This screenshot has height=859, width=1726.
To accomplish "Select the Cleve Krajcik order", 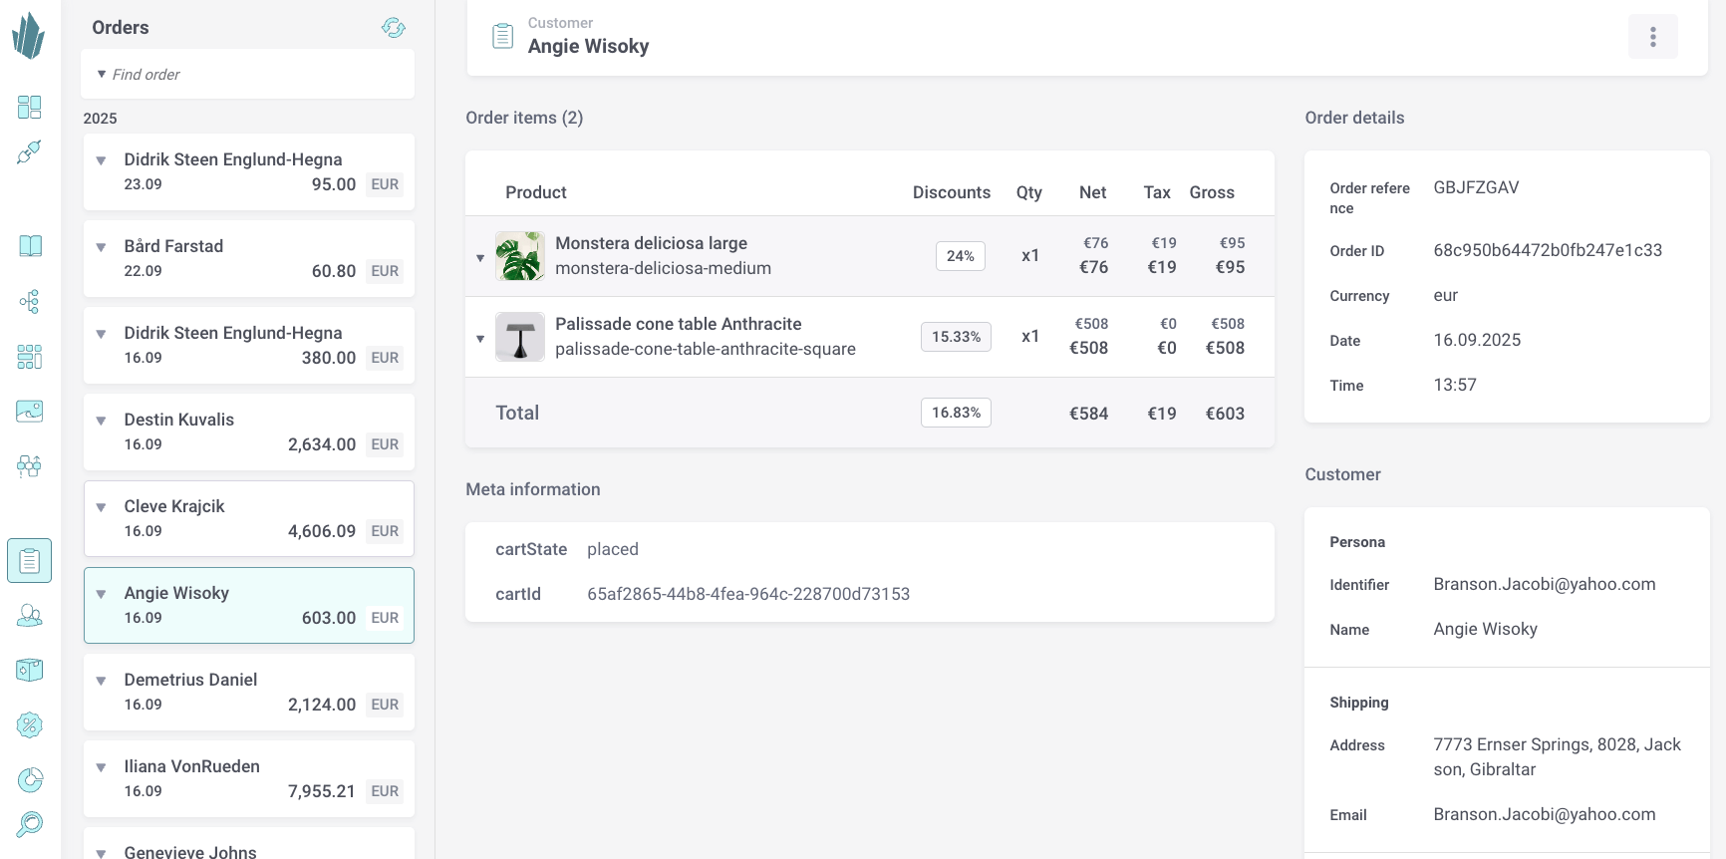I will [249, 518].
